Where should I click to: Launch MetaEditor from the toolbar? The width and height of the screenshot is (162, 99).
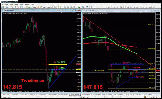coord(38,7)
